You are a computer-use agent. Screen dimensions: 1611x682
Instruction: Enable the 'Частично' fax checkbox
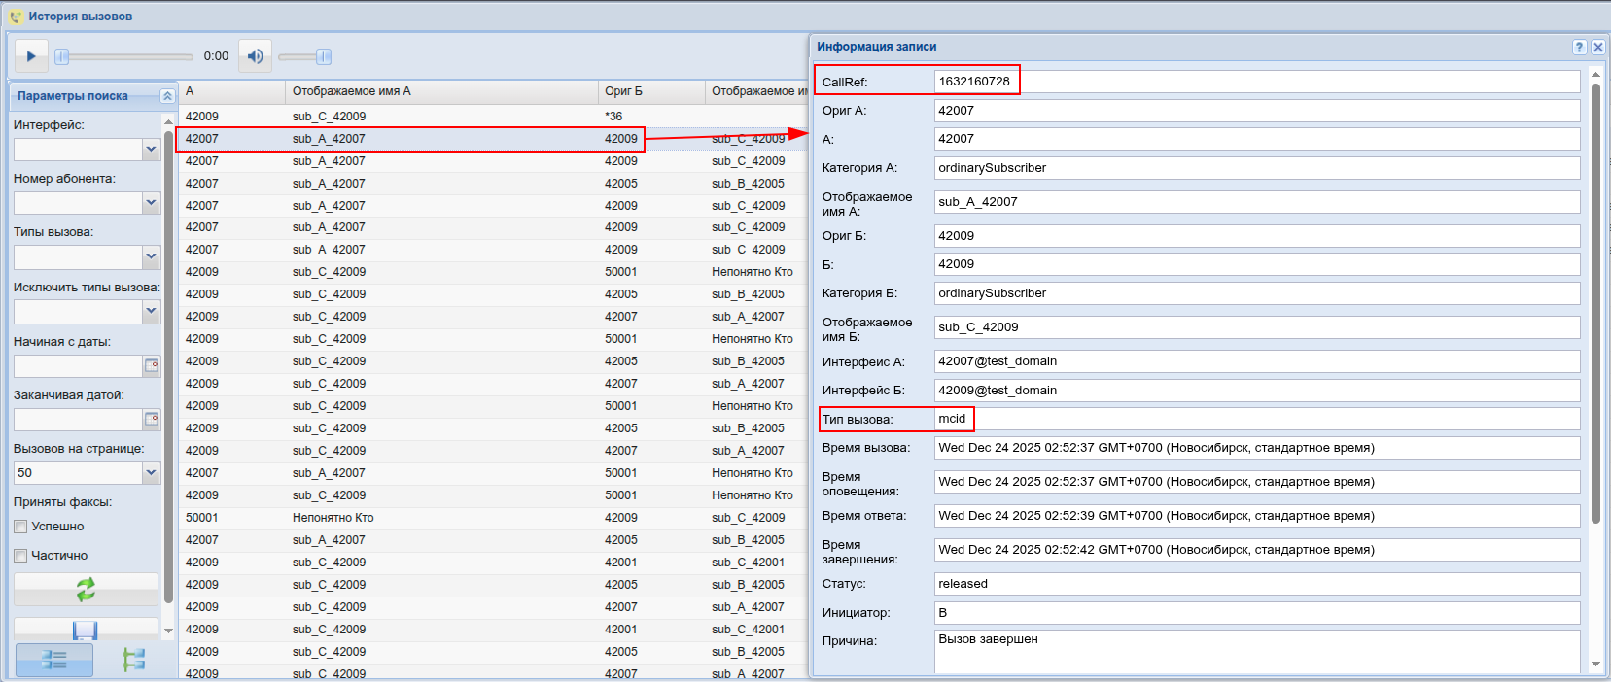(x=20, y=556)
